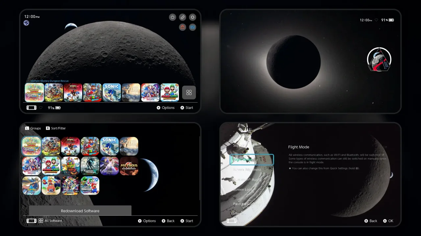Select Bluetooth Audio in the settings menu

pos(247,180)
